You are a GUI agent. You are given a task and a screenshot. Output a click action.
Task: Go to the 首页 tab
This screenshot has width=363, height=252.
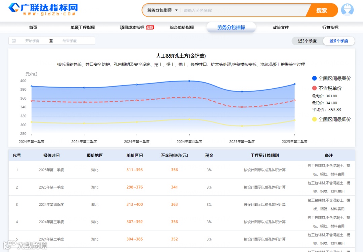pos(33,28)
